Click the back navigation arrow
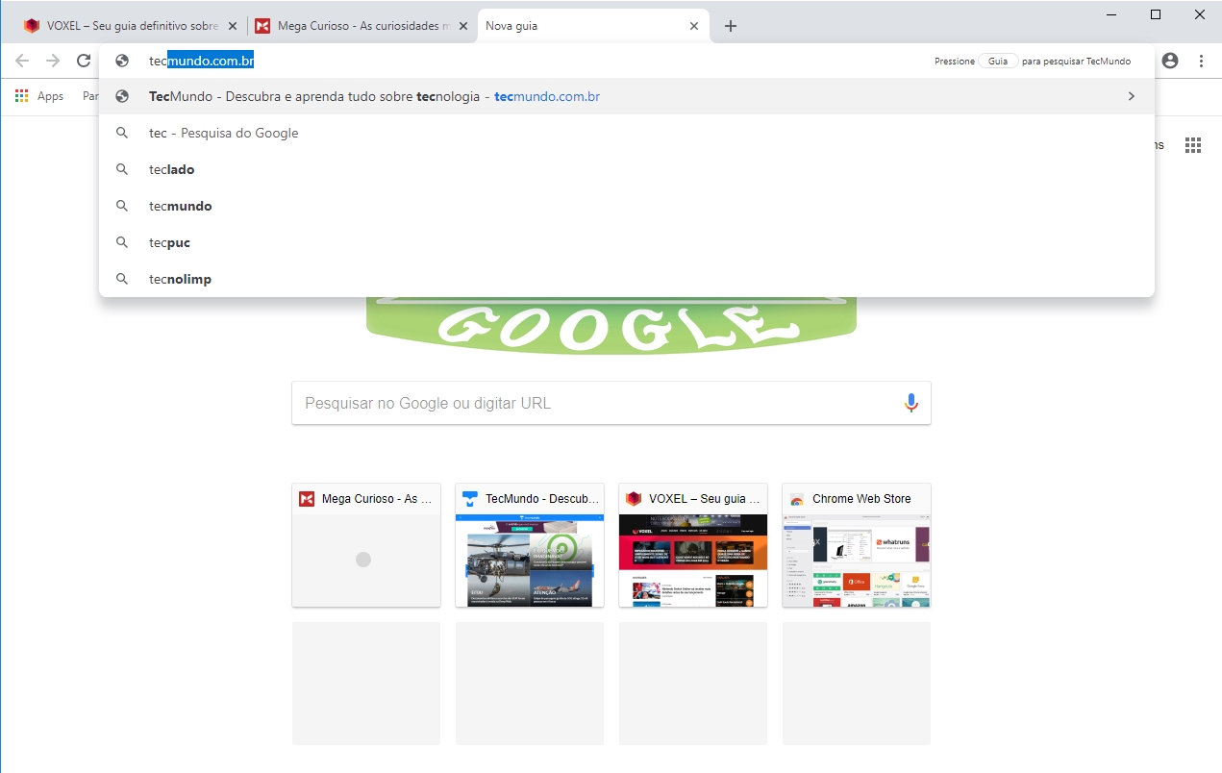This screenshot has height=773, width=1222. click(22, 61)
